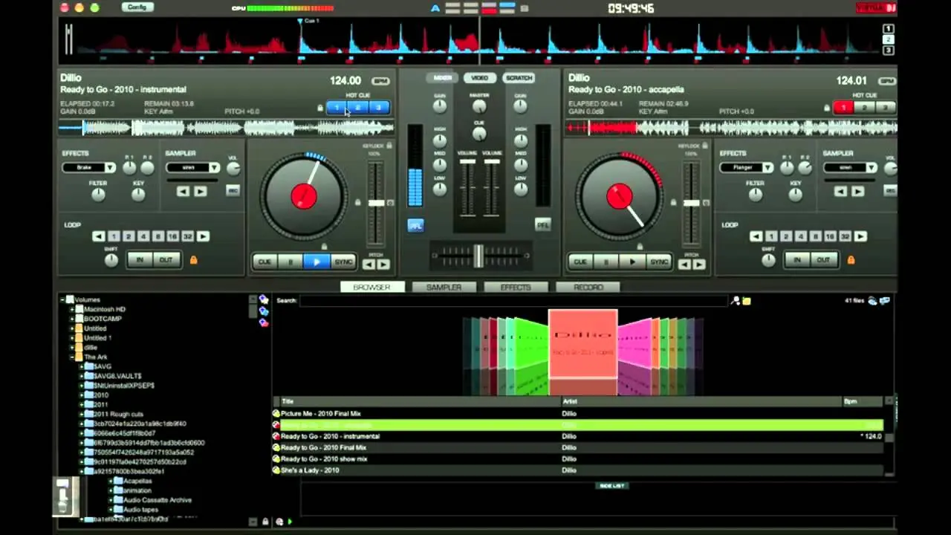Click the sampler REC icon on left deck

tap(233, 191)
